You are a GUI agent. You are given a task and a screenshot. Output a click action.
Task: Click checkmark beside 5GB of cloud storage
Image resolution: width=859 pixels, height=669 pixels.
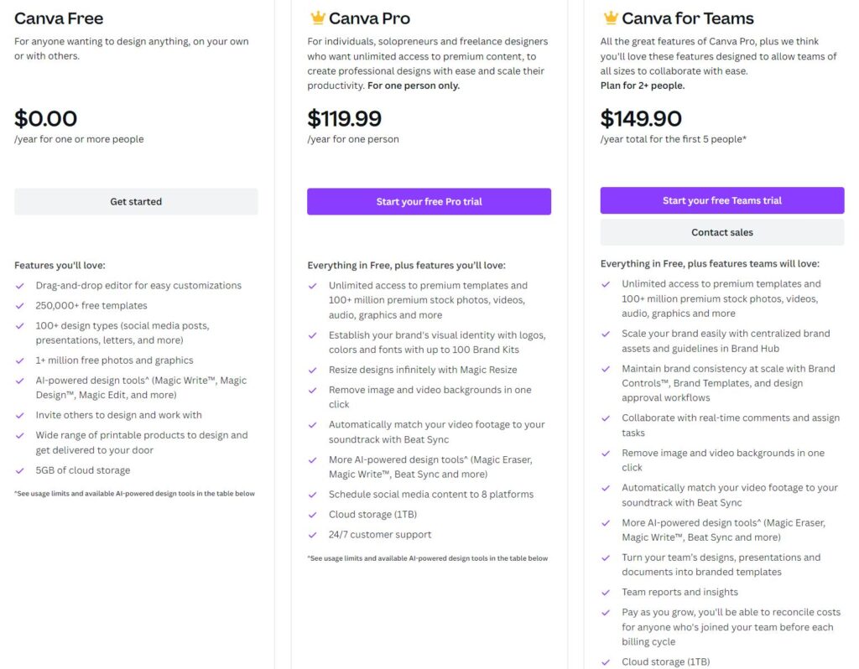20,470
